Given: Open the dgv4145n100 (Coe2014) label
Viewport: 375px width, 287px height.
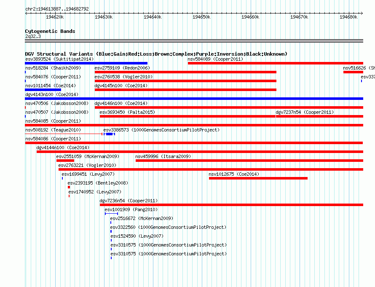Looking at the screenshot, I should click(x=121, y=86).
